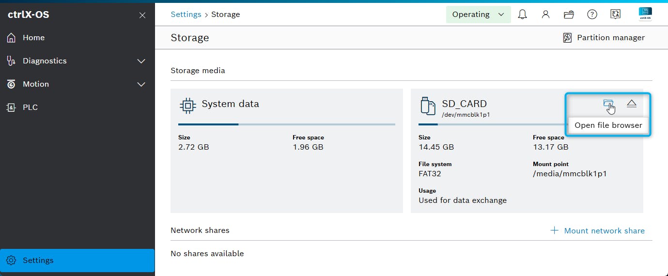The height and width of the screenshot is (276, 668).
Task: Open the Operating mode dropdown
Action: click(x=478, y=15)
